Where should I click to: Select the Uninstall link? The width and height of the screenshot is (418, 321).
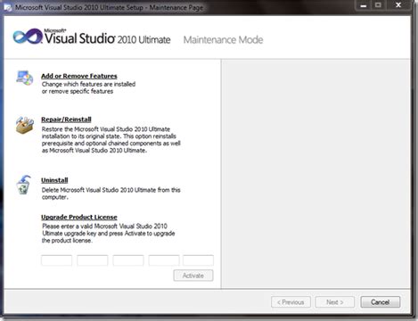coord(54,180)
